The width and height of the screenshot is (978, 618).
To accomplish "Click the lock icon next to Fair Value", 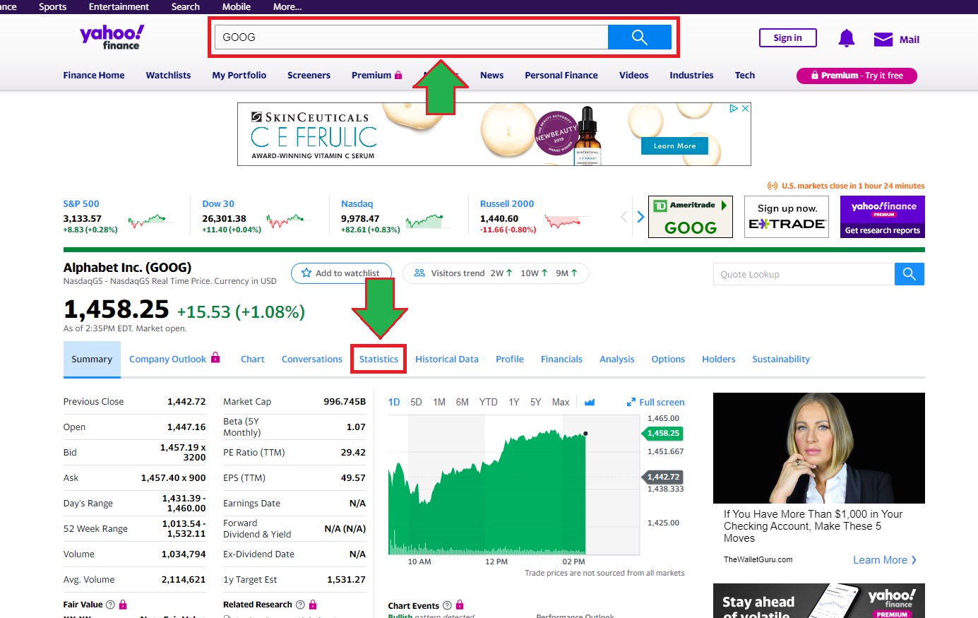I will point(123,605).
